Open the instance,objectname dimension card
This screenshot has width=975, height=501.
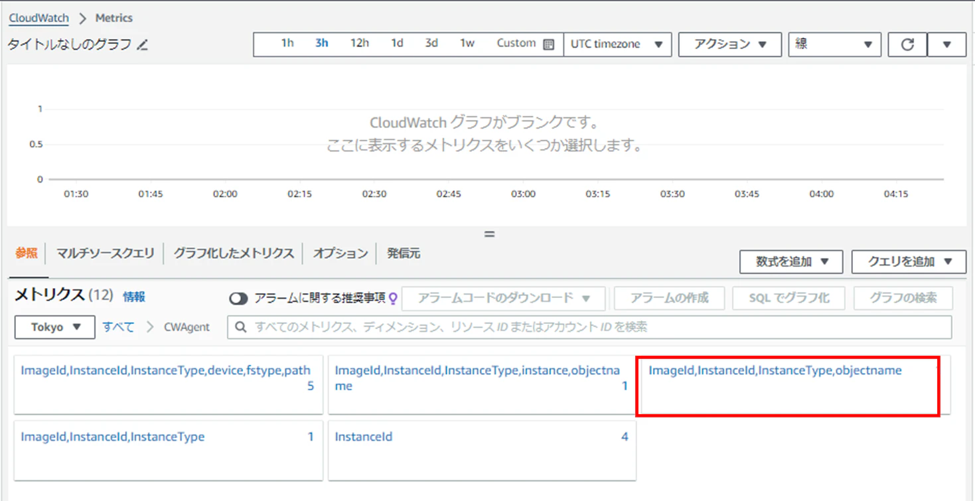(x=482, y=385)
